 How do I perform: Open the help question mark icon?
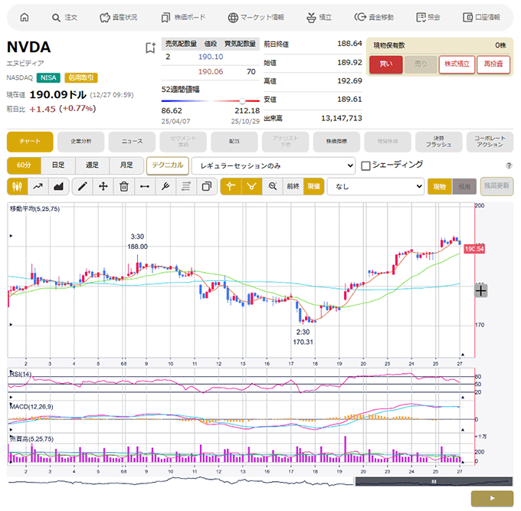click(x=509, y=165)
